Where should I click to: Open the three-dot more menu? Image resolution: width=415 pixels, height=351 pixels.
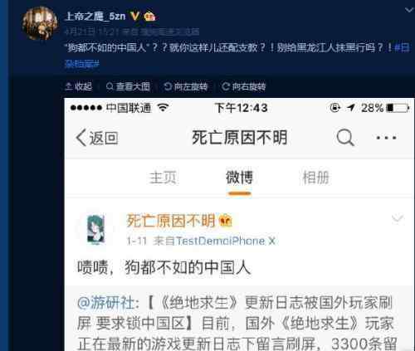tap(387, 138)
